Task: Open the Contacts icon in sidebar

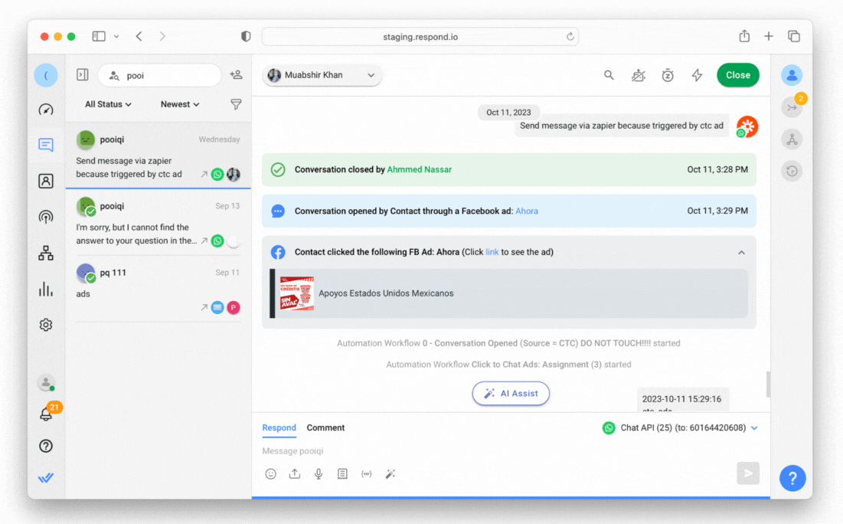Action: 46,181
